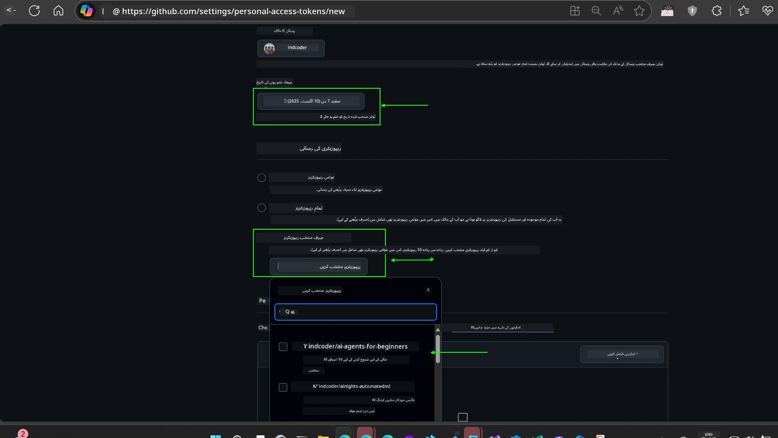Open the split screen toolbar icon
Viewport: 778px width, 438px height.
pyautogui.click(x=575, y=11)
